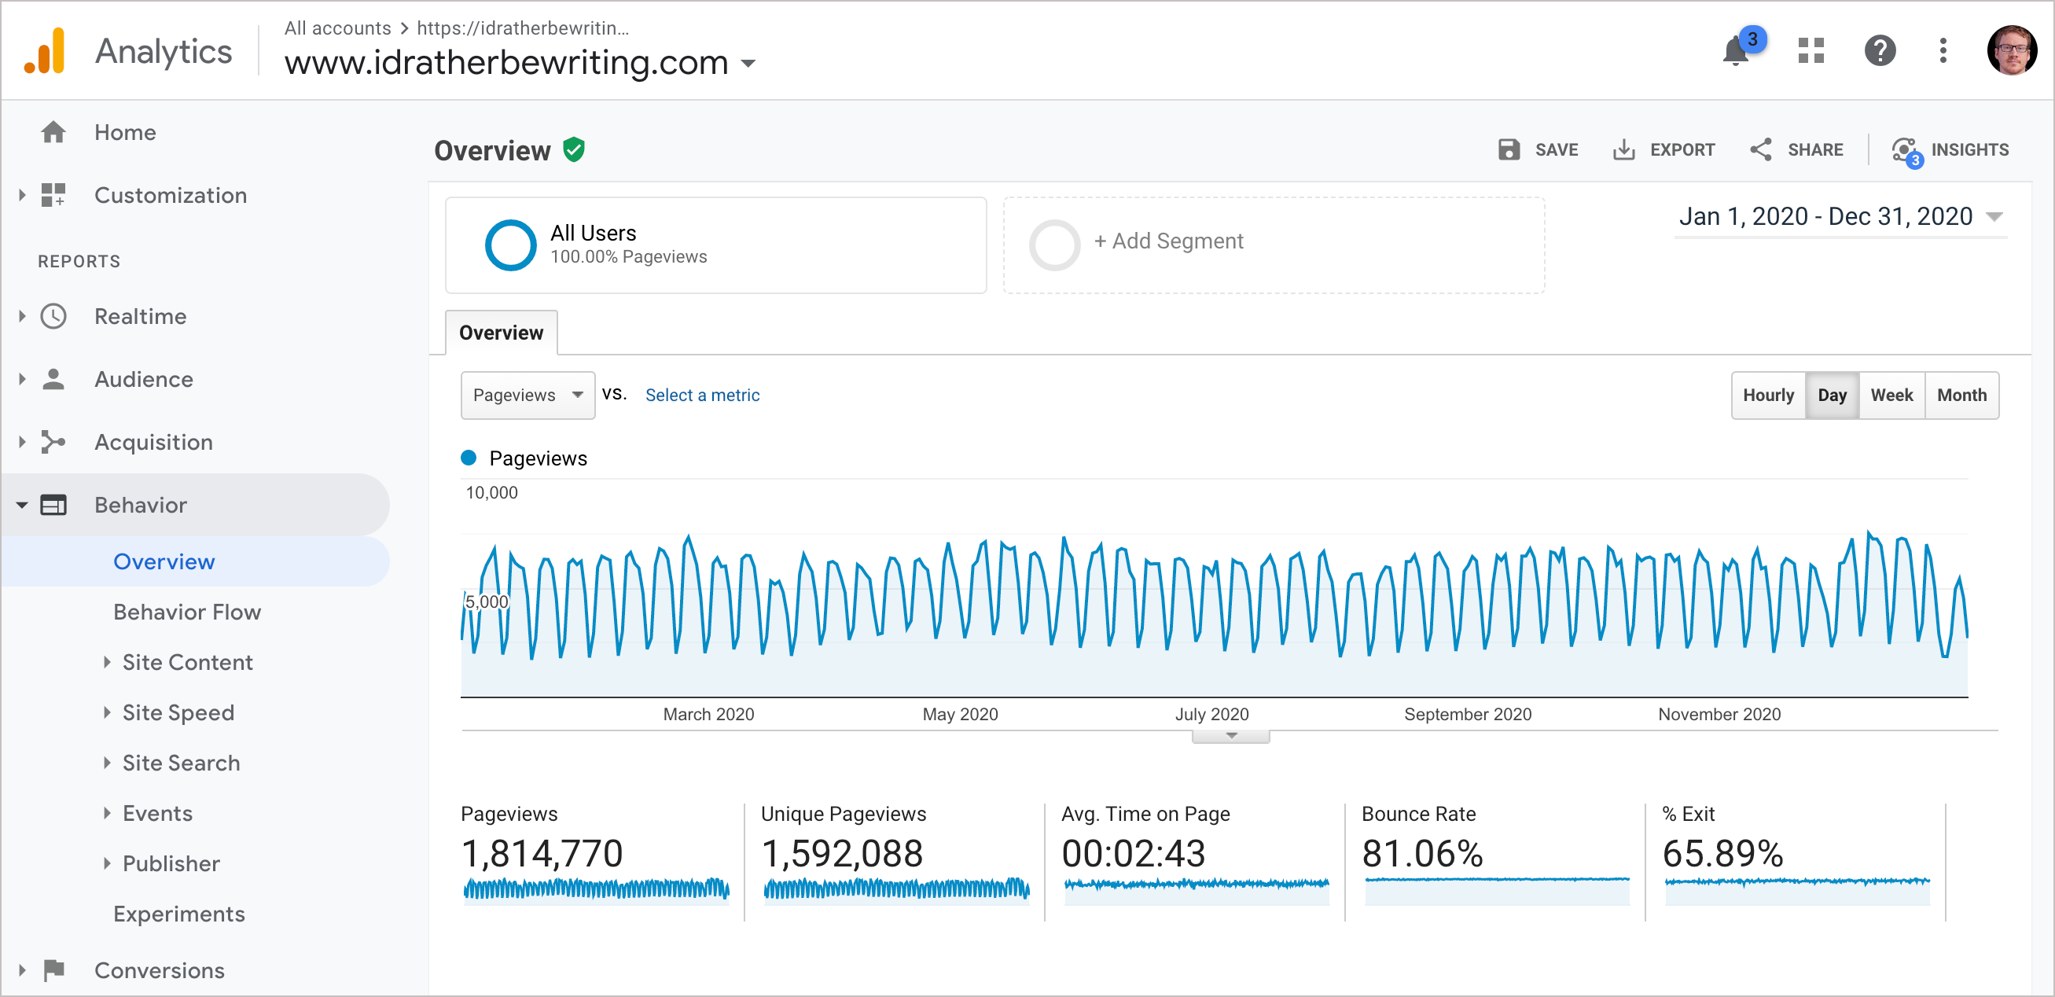The image size is (2055, 997).
Task: Switch chart granularity to Hourly
Action: [1768, 395]
